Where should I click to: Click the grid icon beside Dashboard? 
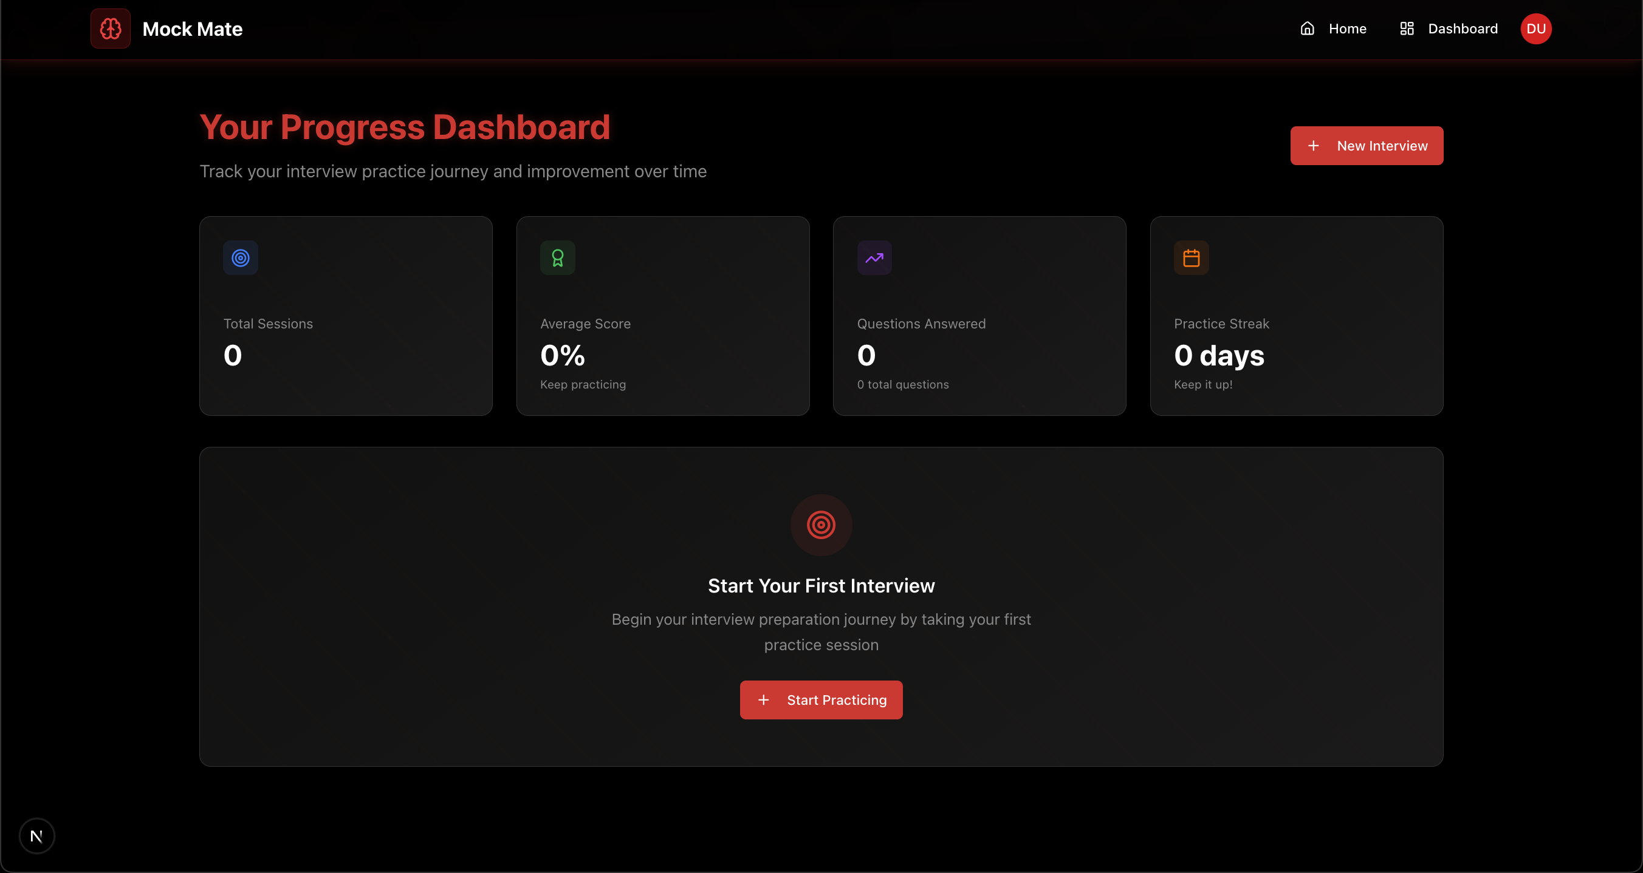click(x=1407, y=29)
